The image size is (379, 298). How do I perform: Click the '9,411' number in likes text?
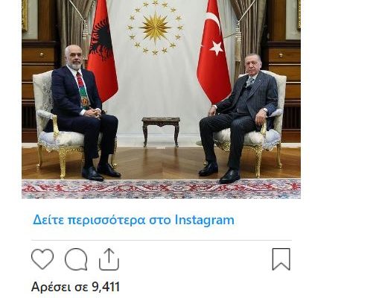[106, 287]
